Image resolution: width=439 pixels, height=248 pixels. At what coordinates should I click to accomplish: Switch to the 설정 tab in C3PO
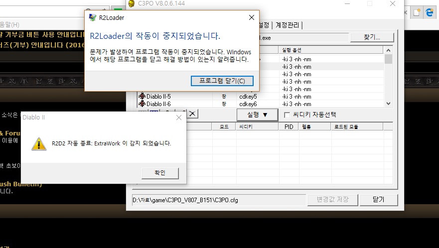264,25
